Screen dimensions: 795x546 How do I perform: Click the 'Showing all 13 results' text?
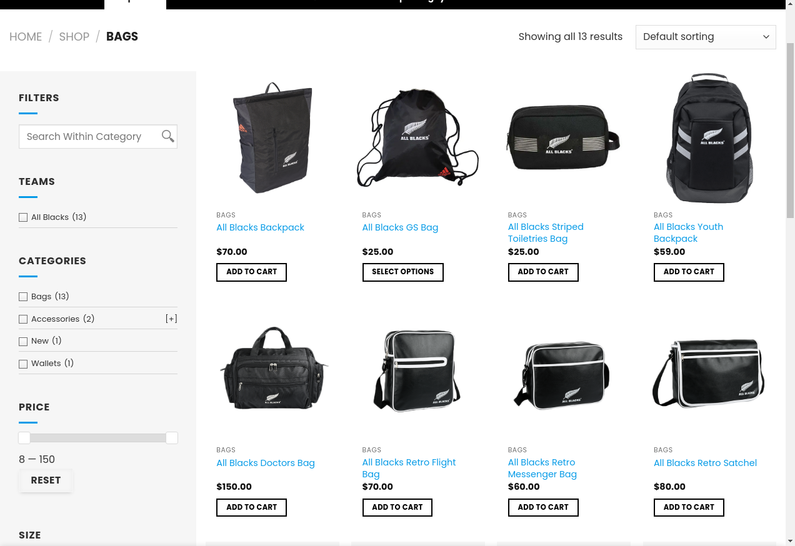tap(571, 36)
